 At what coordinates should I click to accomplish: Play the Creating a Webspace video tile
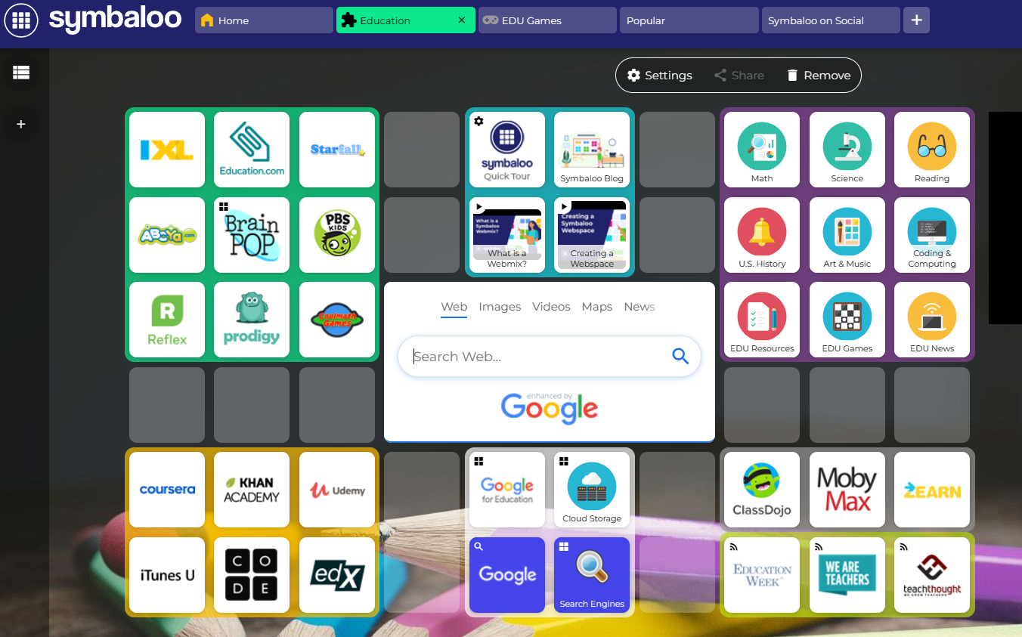(592, 235)
